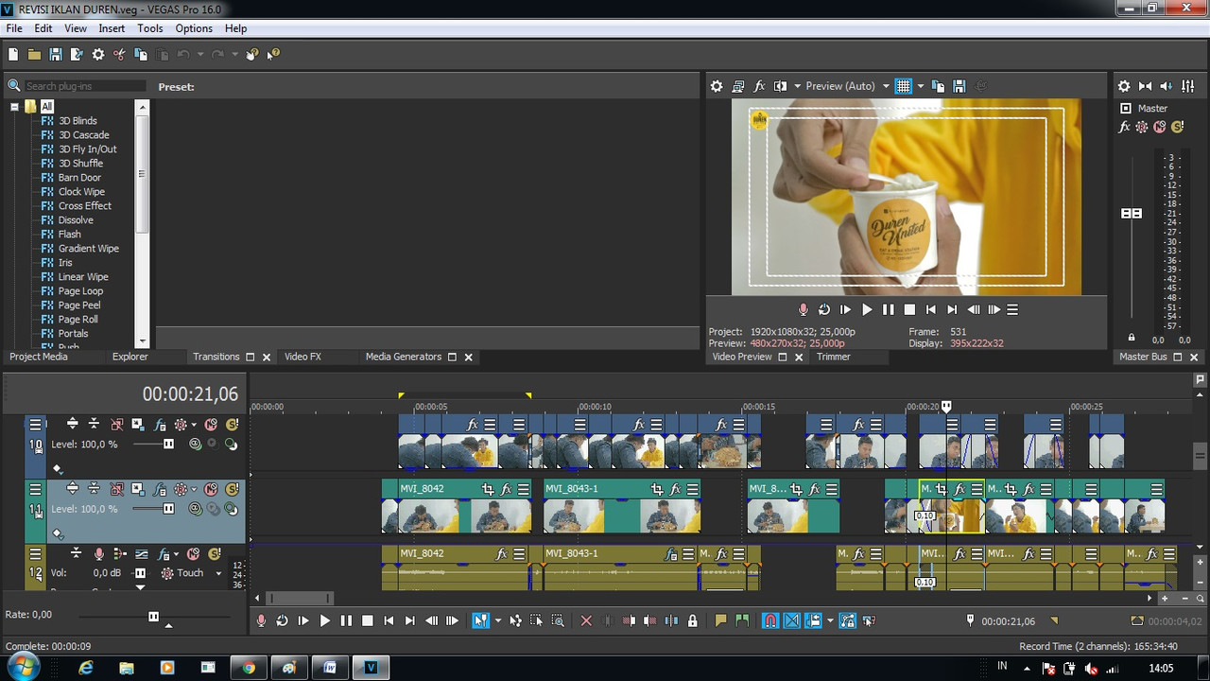Expand automation settings arrow on track 10
1210x681 pixels.
[194, 425]
